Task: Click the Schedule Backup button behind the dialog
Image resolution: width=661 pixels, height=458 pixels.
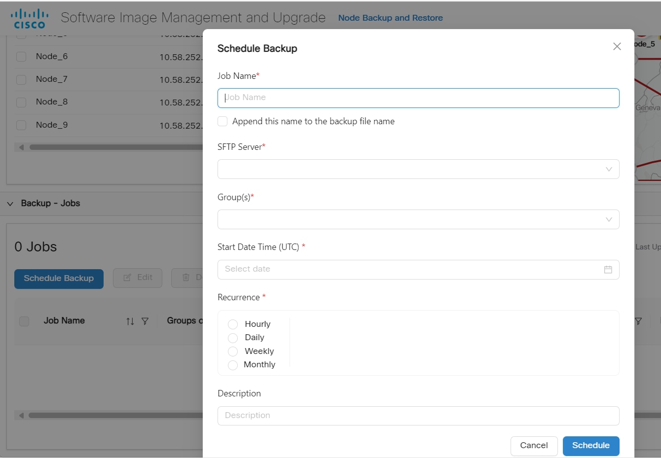Action: click(x=59, y=279)
